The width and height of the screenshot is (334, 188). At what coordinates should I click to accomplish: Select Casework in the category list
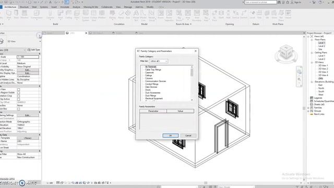149,73
